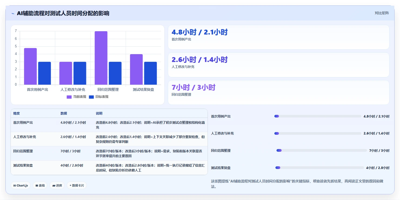Image resolution: width=400 pixels, height=200 pixels.
Task: Click table cell 人工修改与补充
Action: click(25, 137)
